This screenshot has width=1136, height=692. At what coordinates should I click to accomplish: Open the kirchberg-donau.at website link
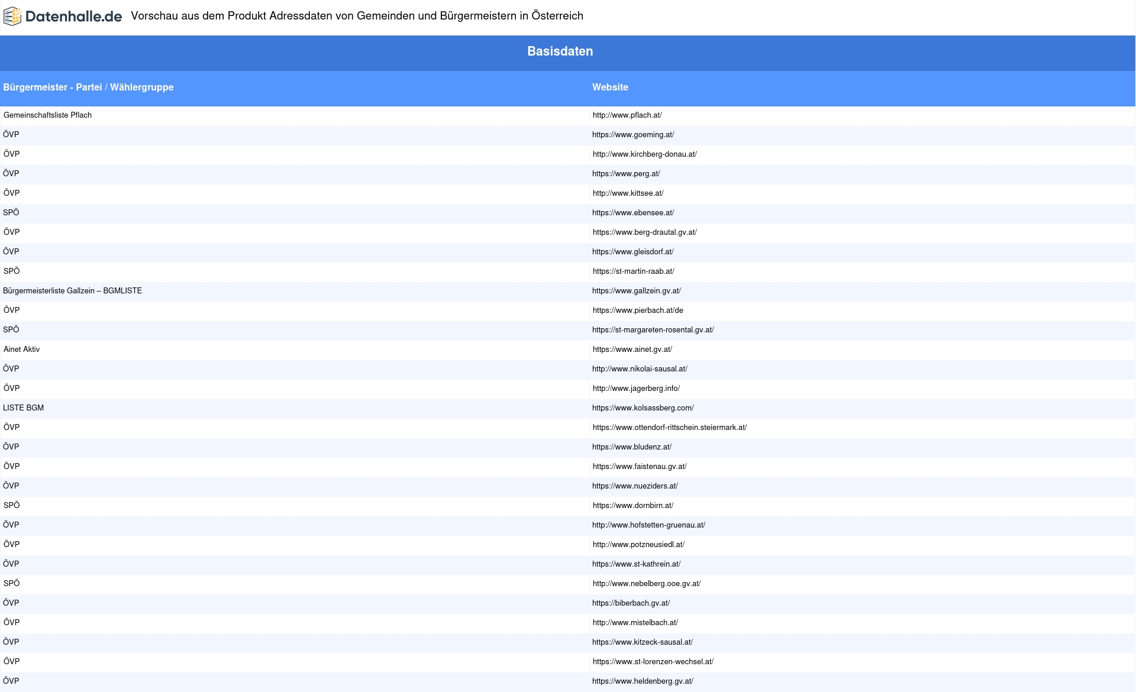pos(644,154)
